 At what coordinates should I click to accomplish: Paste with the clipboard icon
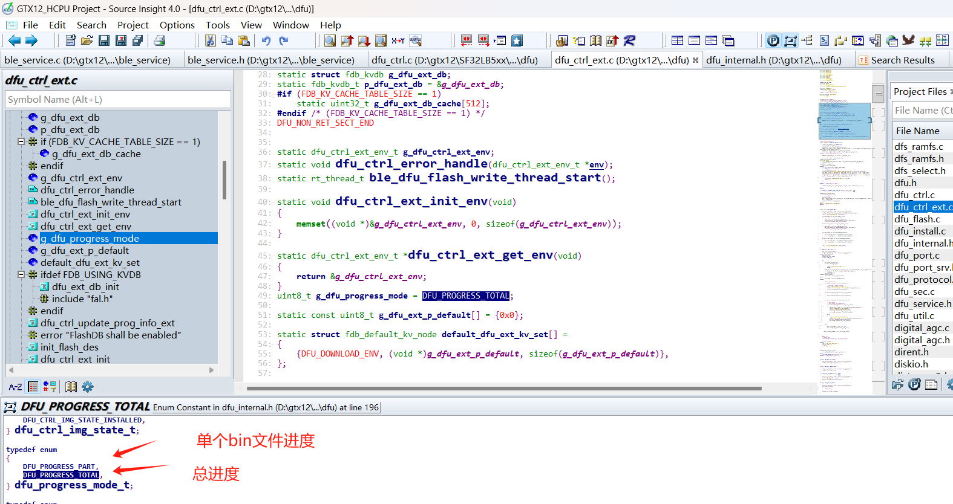coord(244,40)
